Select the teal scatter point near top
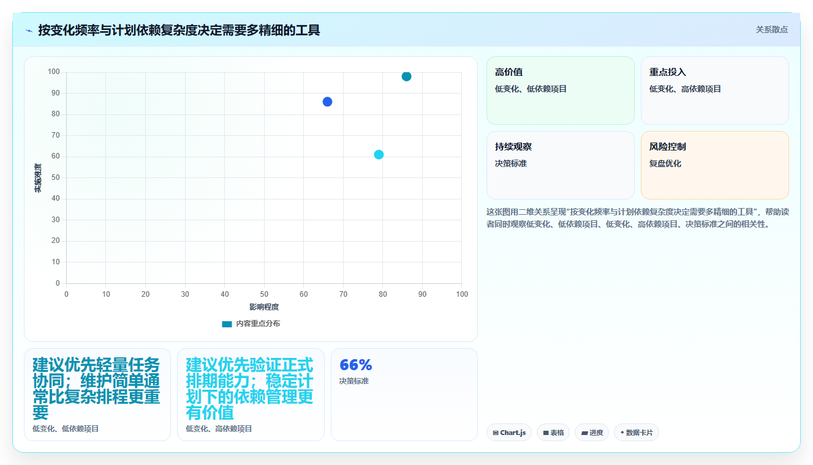The image size is (813, 465). [406, 76]
